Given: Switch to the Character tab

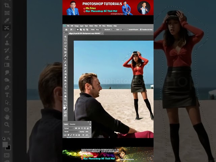Looking at the screenshot, I should point(73,124).
